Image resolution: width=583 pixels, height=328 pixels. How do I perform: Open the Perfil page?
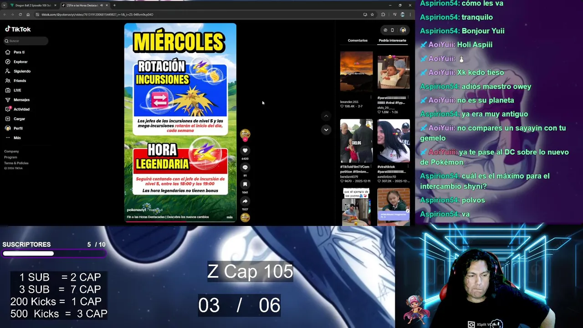[14, 128]
